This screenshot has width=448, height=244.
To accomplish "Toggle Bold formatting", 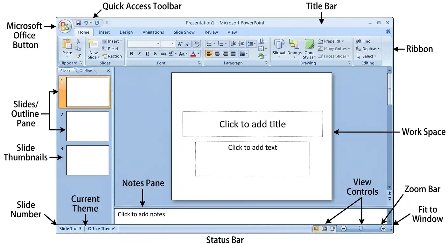I will 131,54.
